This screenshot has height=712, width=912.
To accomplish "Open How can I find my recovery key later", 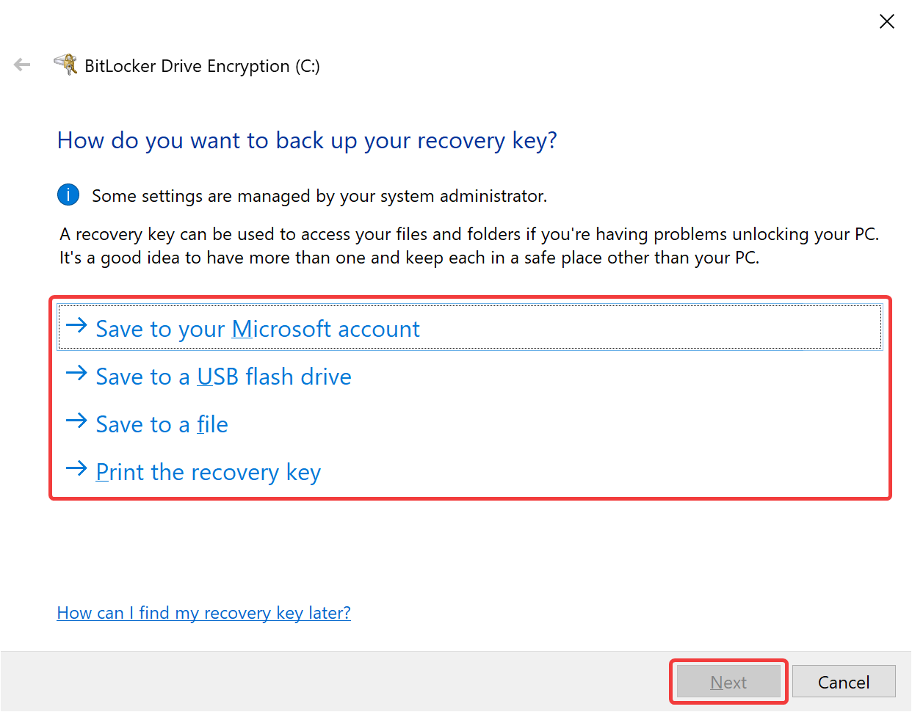I will [204, 613].
